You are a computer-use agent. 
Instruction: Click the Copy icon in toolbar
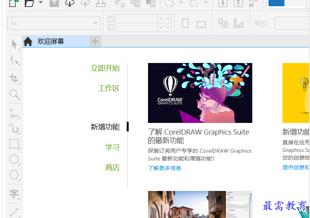click(x=135, y=3)
